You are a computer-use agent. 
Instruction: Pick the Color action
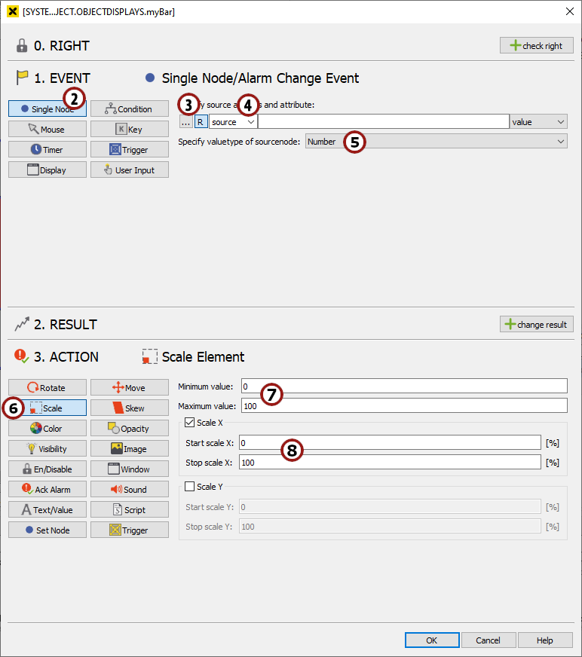coord(47,429)
